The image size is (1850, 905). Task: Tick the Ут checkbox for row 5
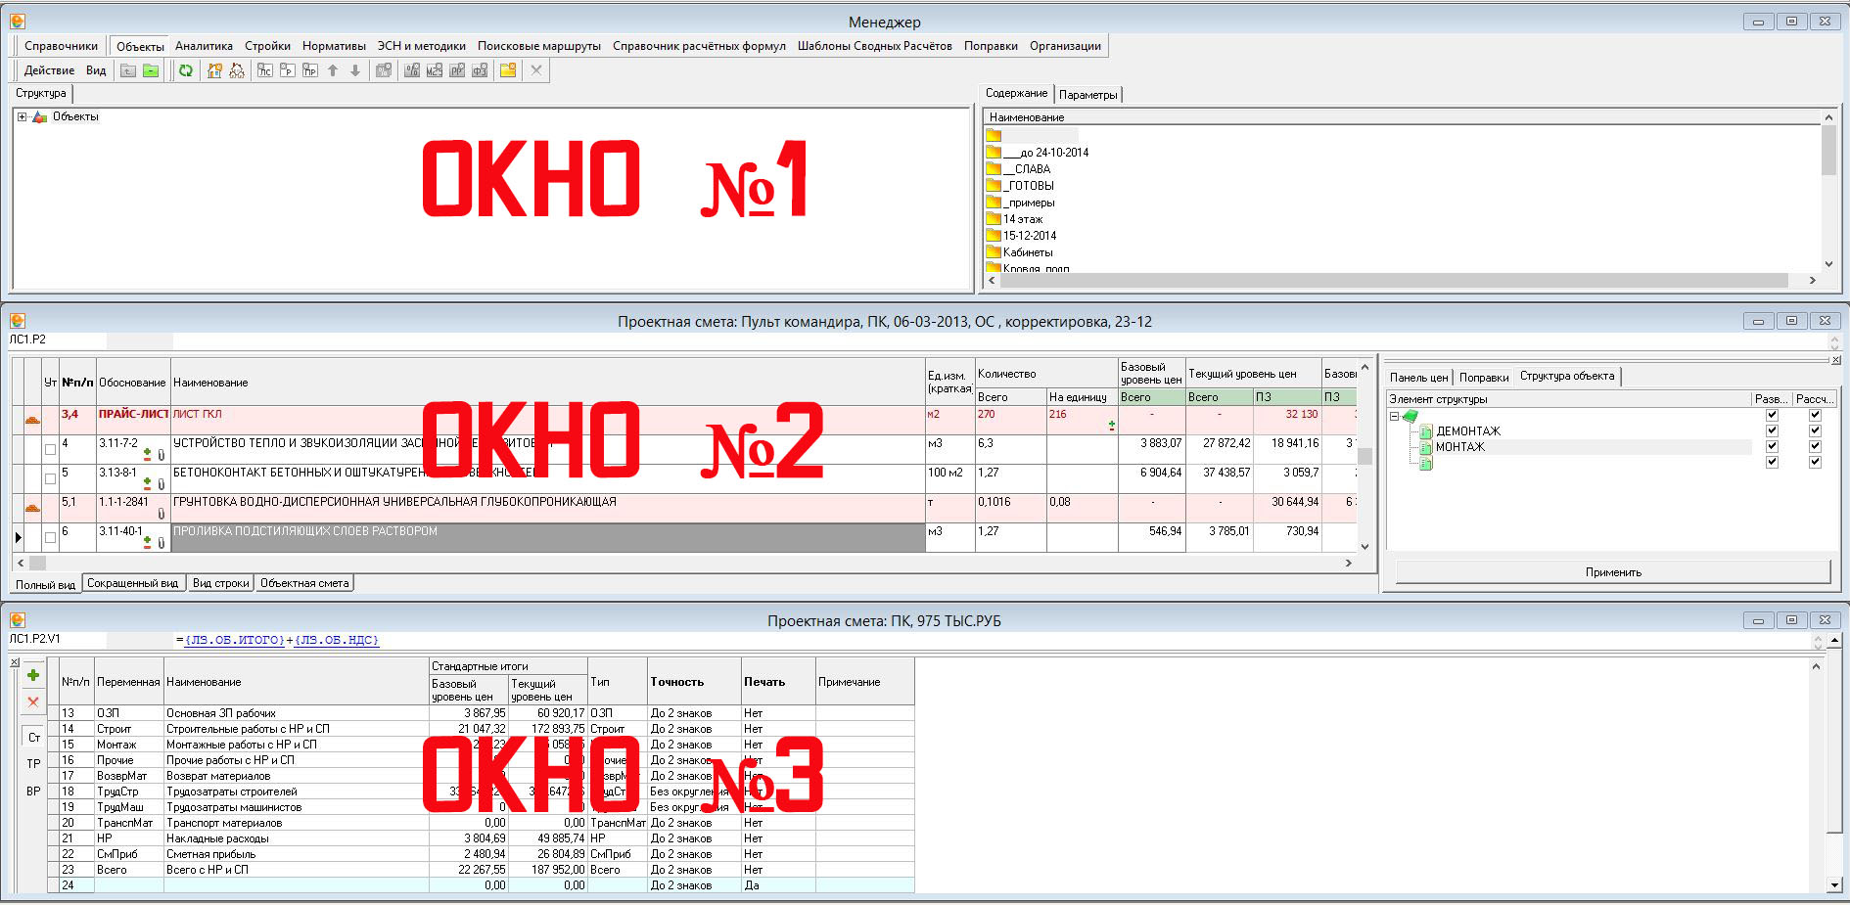click(50, 479)
